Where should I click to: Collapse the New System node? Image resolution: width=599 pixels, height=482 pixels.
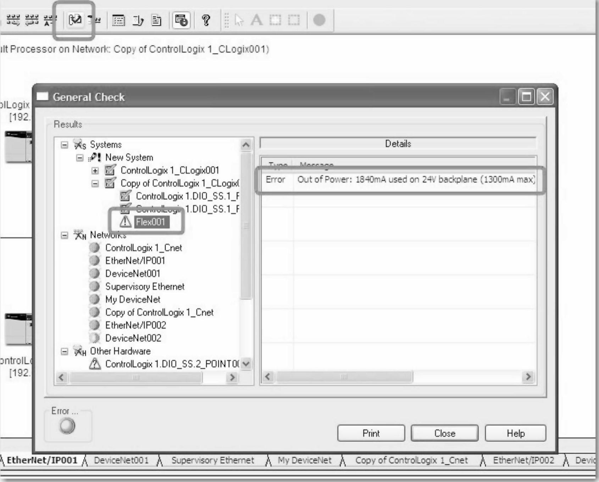80,157
